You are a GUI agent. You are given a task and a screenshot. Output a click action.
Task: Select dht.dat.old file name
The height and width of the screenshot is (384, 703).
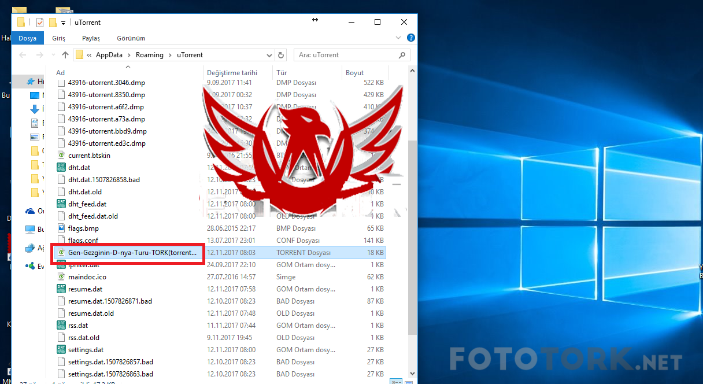point(84,191)
